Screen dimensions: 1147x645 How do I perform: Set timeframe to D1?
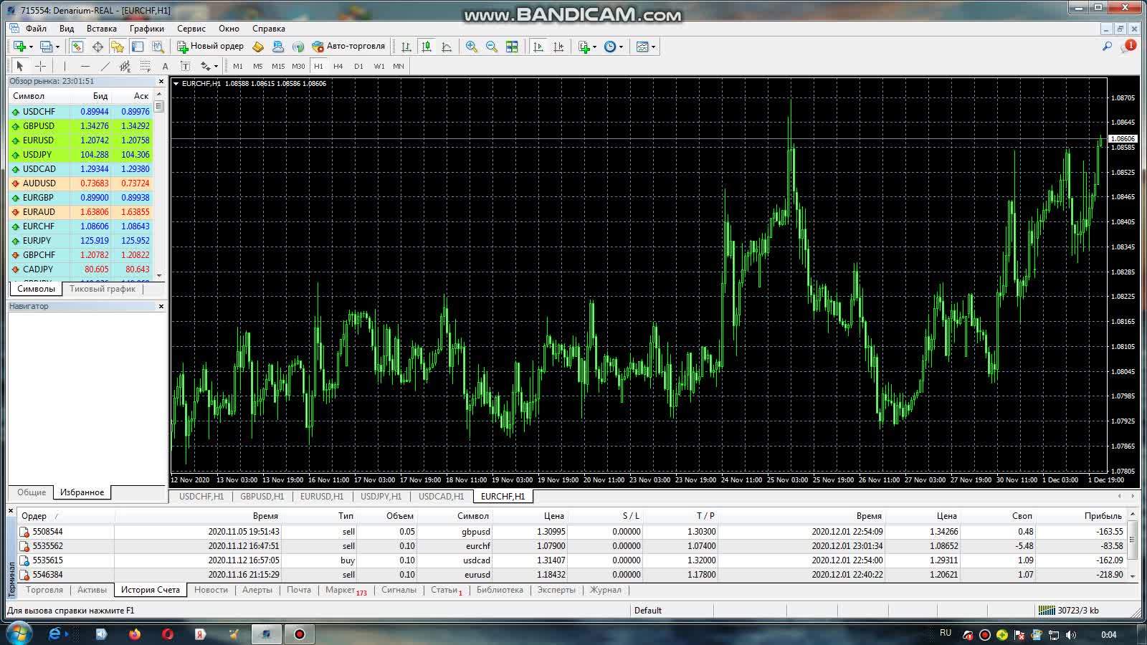[358, 66]
